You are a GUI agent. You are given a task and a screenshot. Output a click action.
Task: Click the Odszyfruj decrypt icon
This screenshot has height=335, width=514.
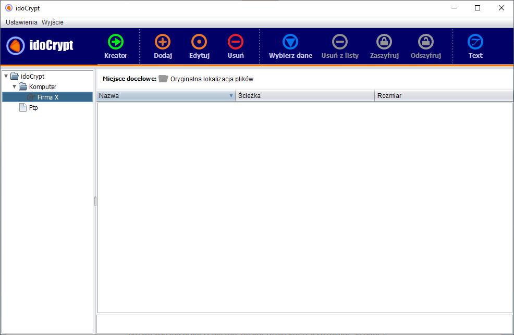tap(425, 42)
